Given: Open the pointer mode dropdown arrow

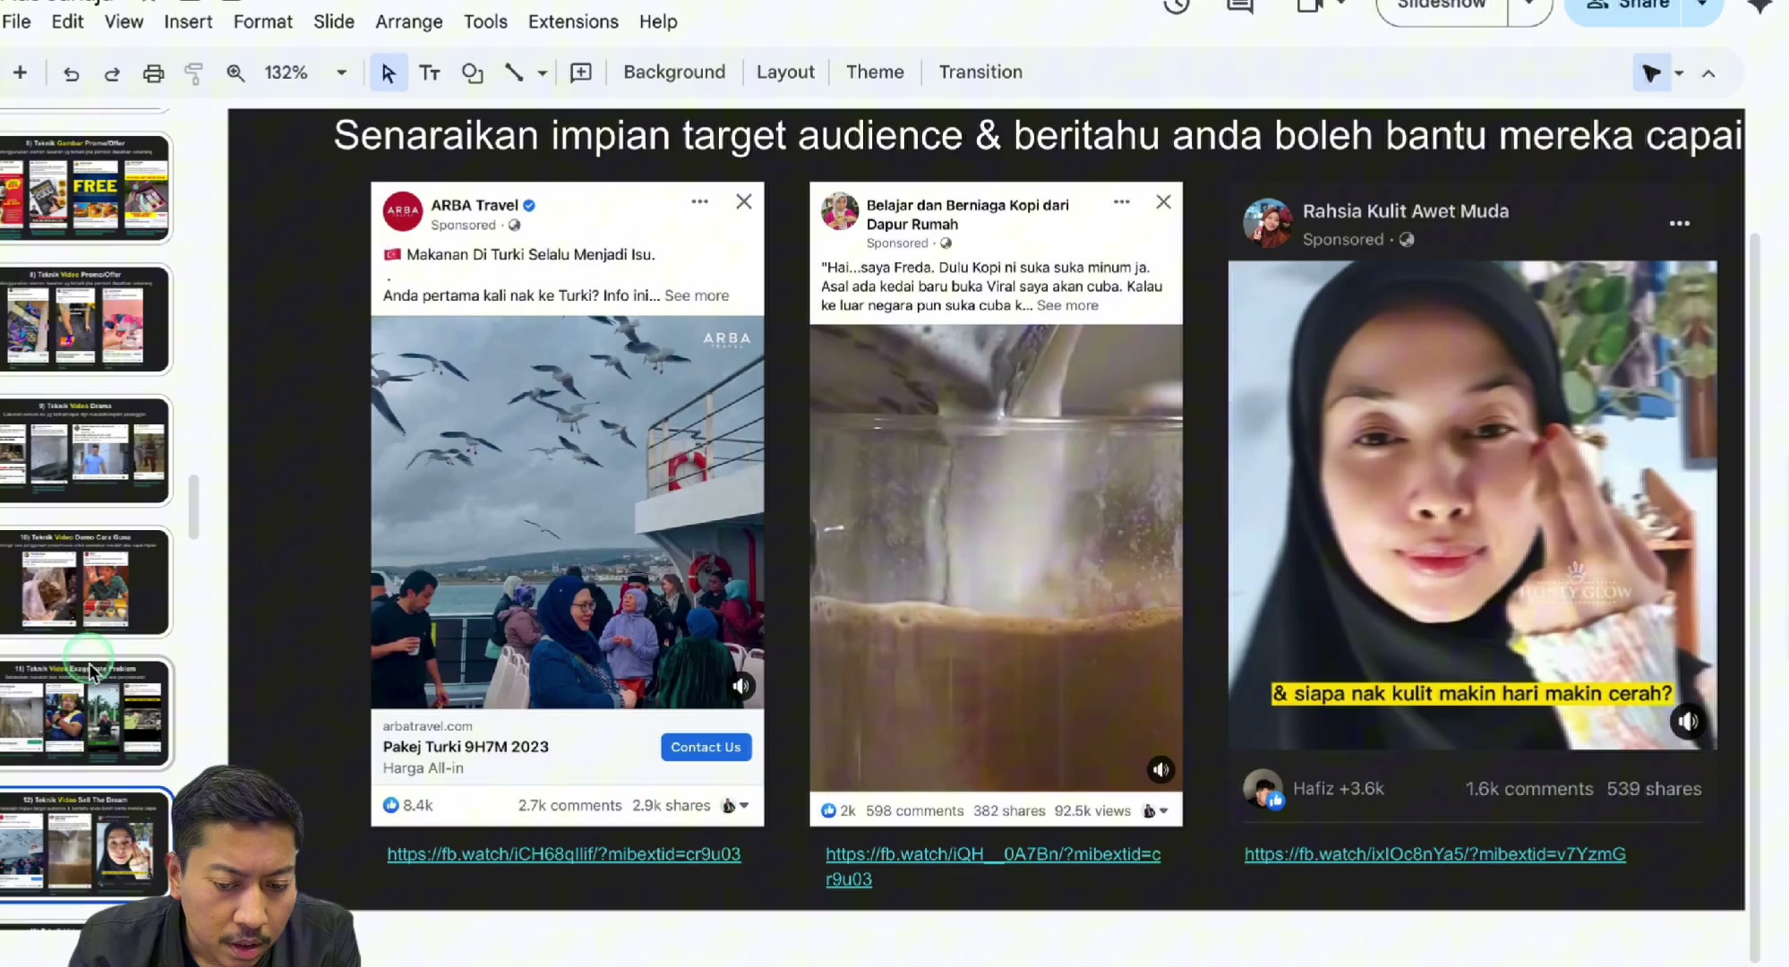Looking at the screenshot, I should point(1679,73).
